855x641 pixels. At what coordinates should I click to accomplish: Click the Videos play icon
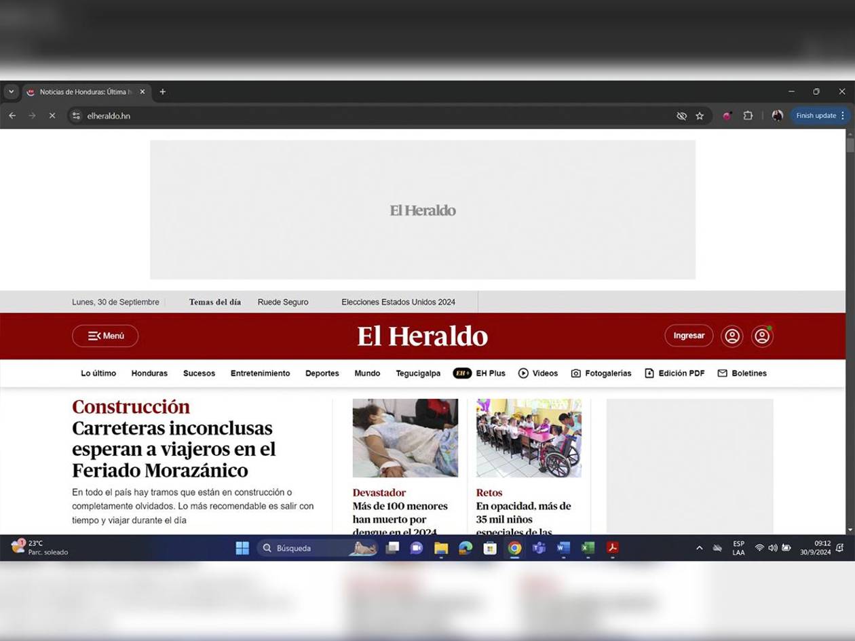tap(523, 373)
